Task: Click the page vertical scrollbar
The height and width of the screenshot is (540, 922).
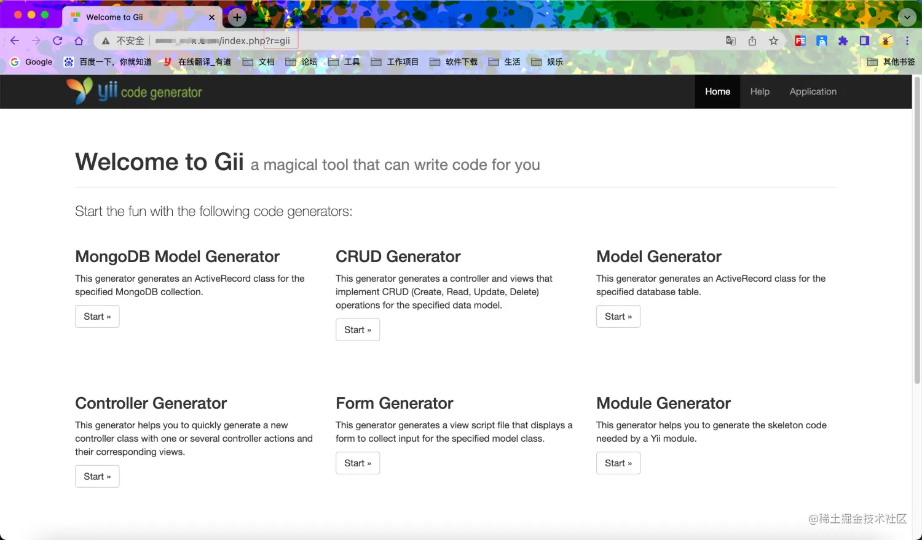Action: click(x=917, y=230)
